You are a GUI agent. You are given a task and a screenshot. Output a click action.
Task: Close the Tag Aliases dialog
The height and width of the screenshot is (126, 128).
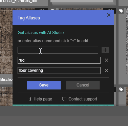(109, 15)
